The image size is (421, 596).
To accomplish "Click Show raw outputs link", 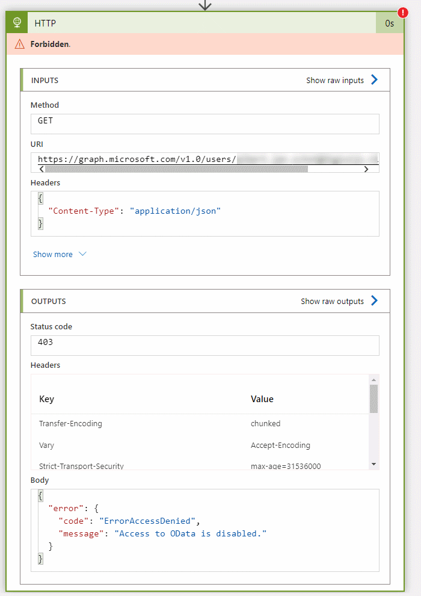I will [x=332, y=301].
